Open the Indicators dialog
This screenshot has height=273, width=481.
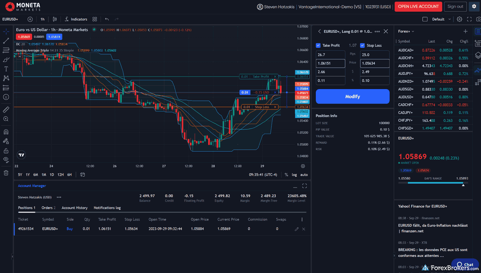coord(76,19)
